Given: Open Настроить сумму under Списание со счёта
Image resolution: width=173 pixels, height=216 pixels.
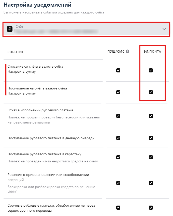Looking at the screenshot, I should 22,72.
